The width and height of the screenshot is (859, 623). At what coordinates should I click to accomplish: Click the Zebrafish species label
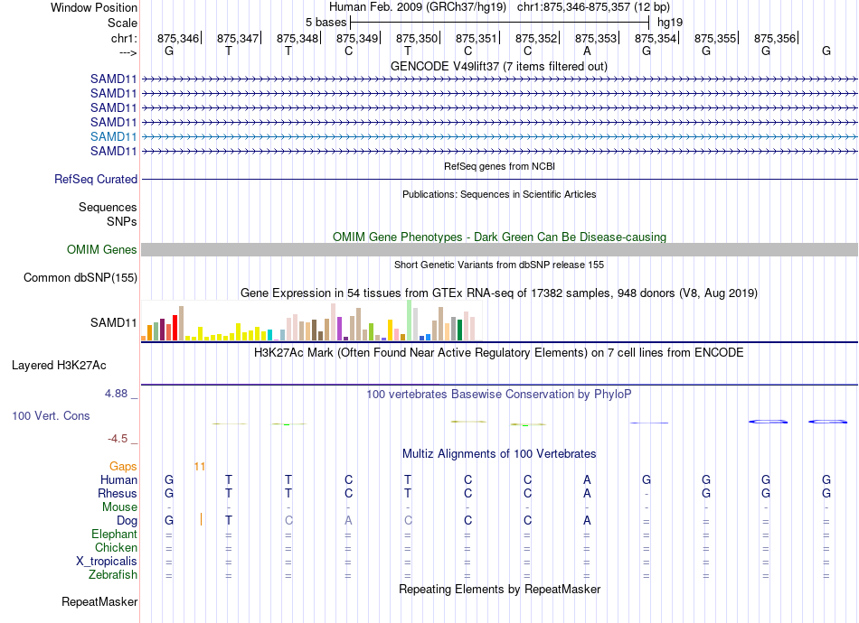113,575
